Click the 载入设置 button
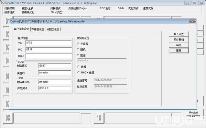206x128 pixels. tap(178, 34)
